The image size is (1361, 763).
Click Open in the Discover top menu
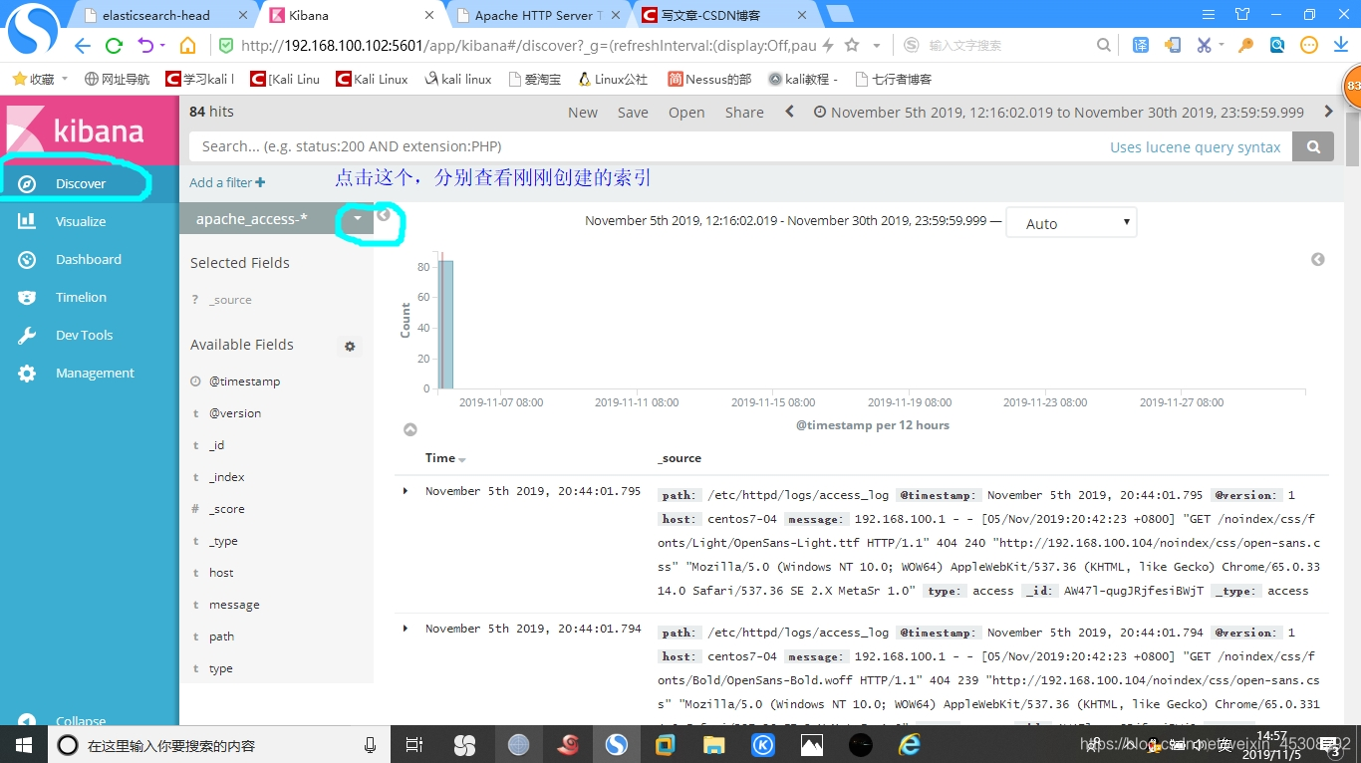click(x=686, y=113)
